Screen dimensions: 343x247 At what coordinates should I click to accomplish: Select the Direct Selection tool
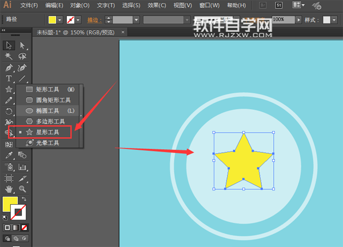[x=22, y=45]
